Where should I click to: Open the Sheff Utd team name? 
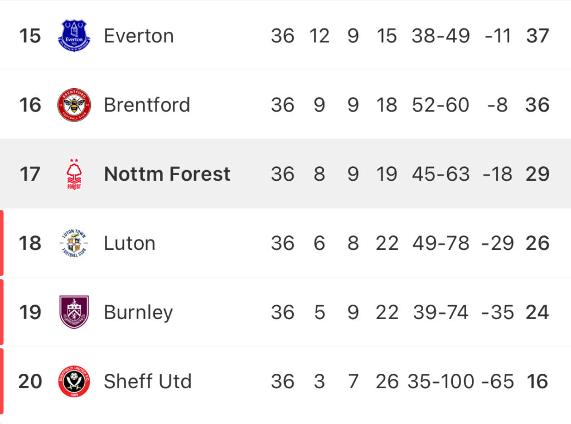tap(147, 382)
